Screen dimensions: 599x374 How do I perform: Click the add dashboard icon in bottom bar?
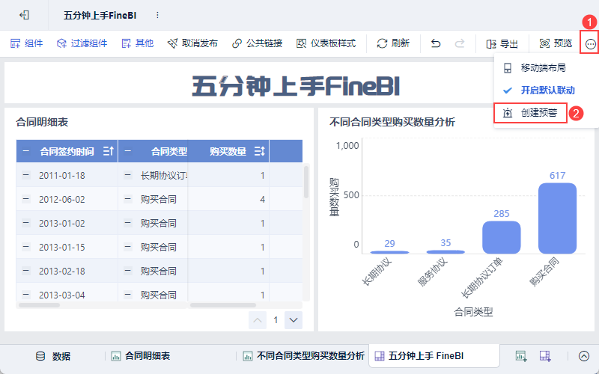pos(545,356)
